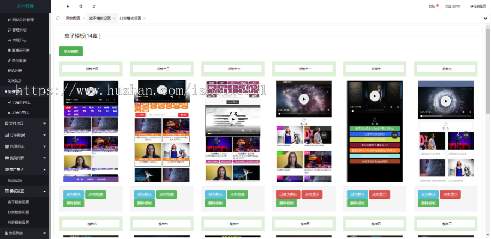
Task: Click 设为默认 for 模板十二
Action: pos(215,194)
